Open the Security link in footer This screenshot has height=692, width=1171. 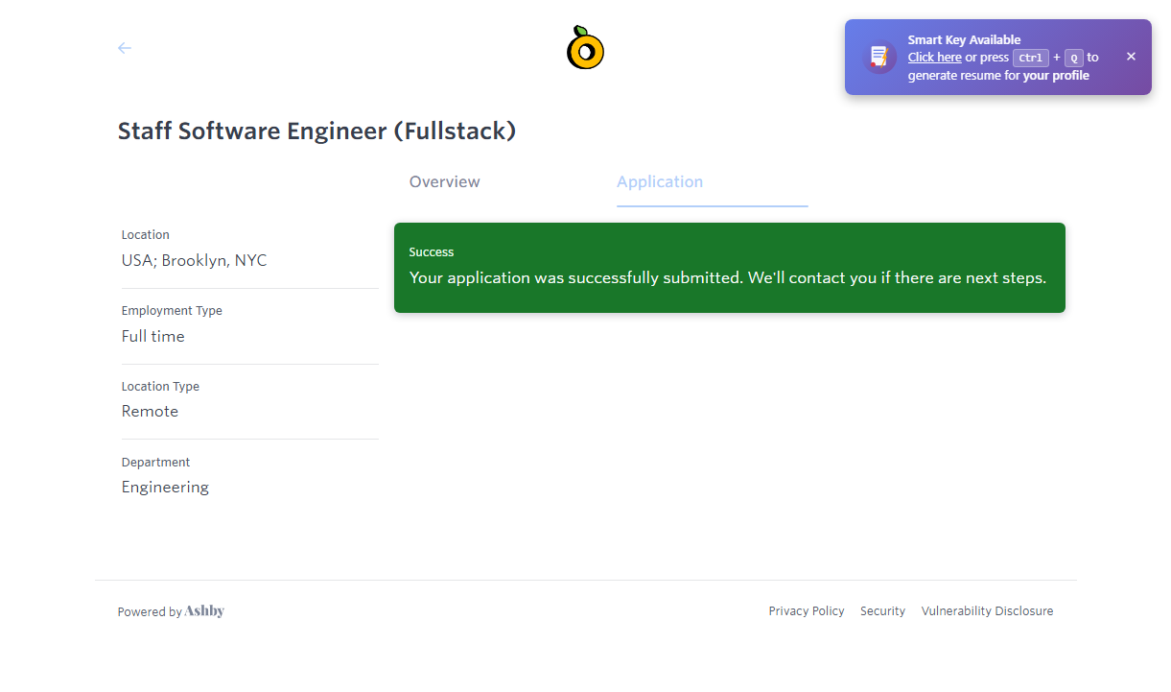click(x=882, y=611)
